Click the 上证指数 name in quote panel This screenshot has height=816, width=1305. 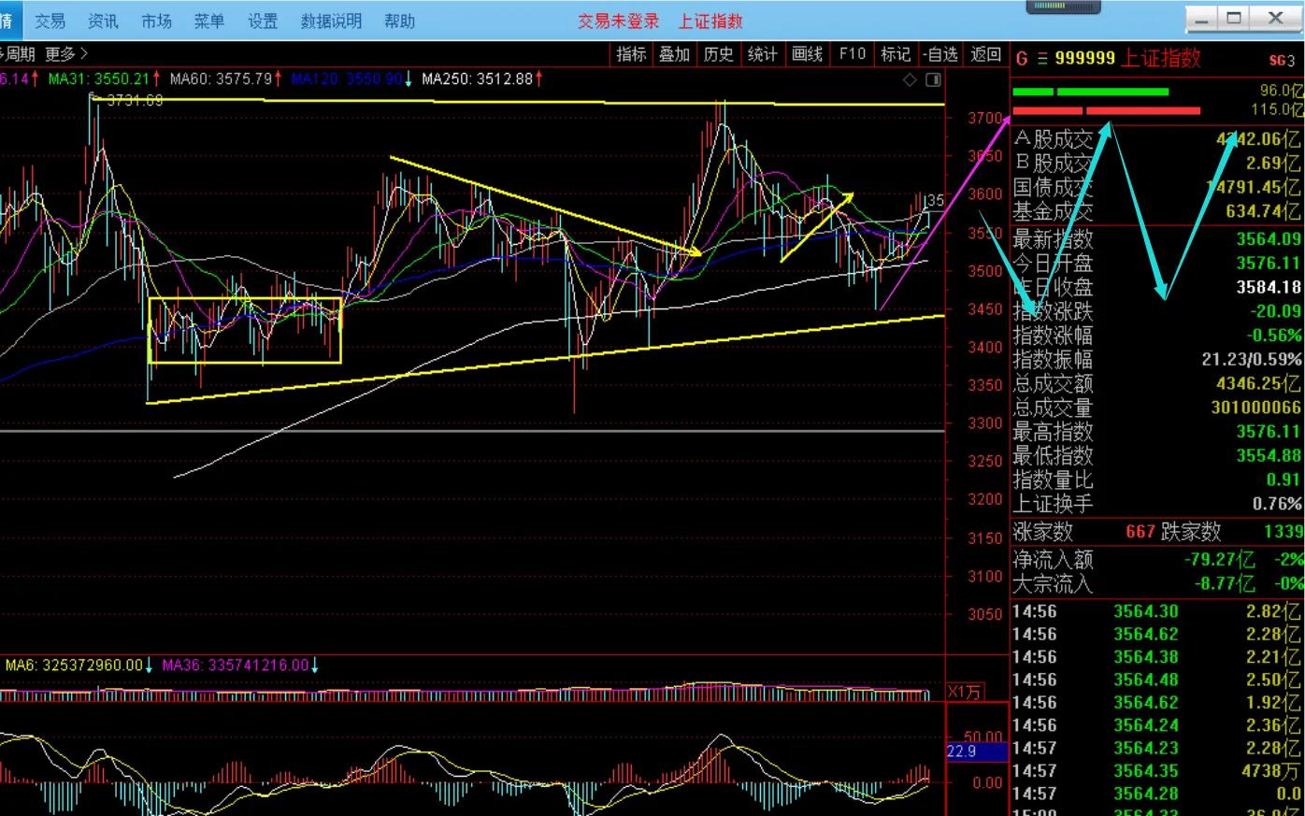1160,58
